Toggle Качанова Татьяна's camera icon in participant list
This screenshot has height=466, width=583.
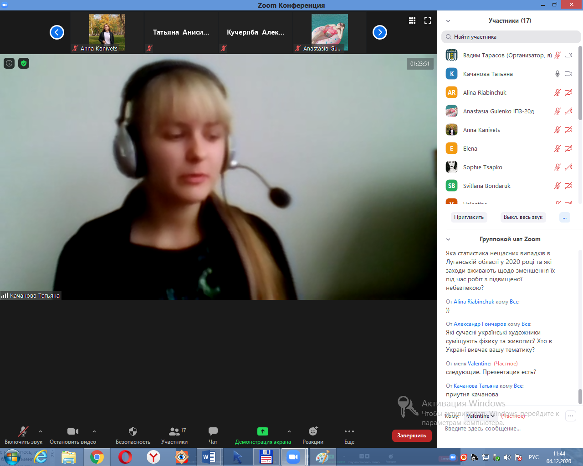tap(568, 74)
